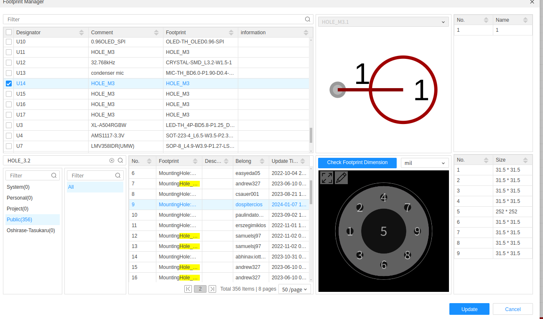Screen dimensions: 543x319
Task: Check the U7 row checkbox
Action: click(9, 146)
